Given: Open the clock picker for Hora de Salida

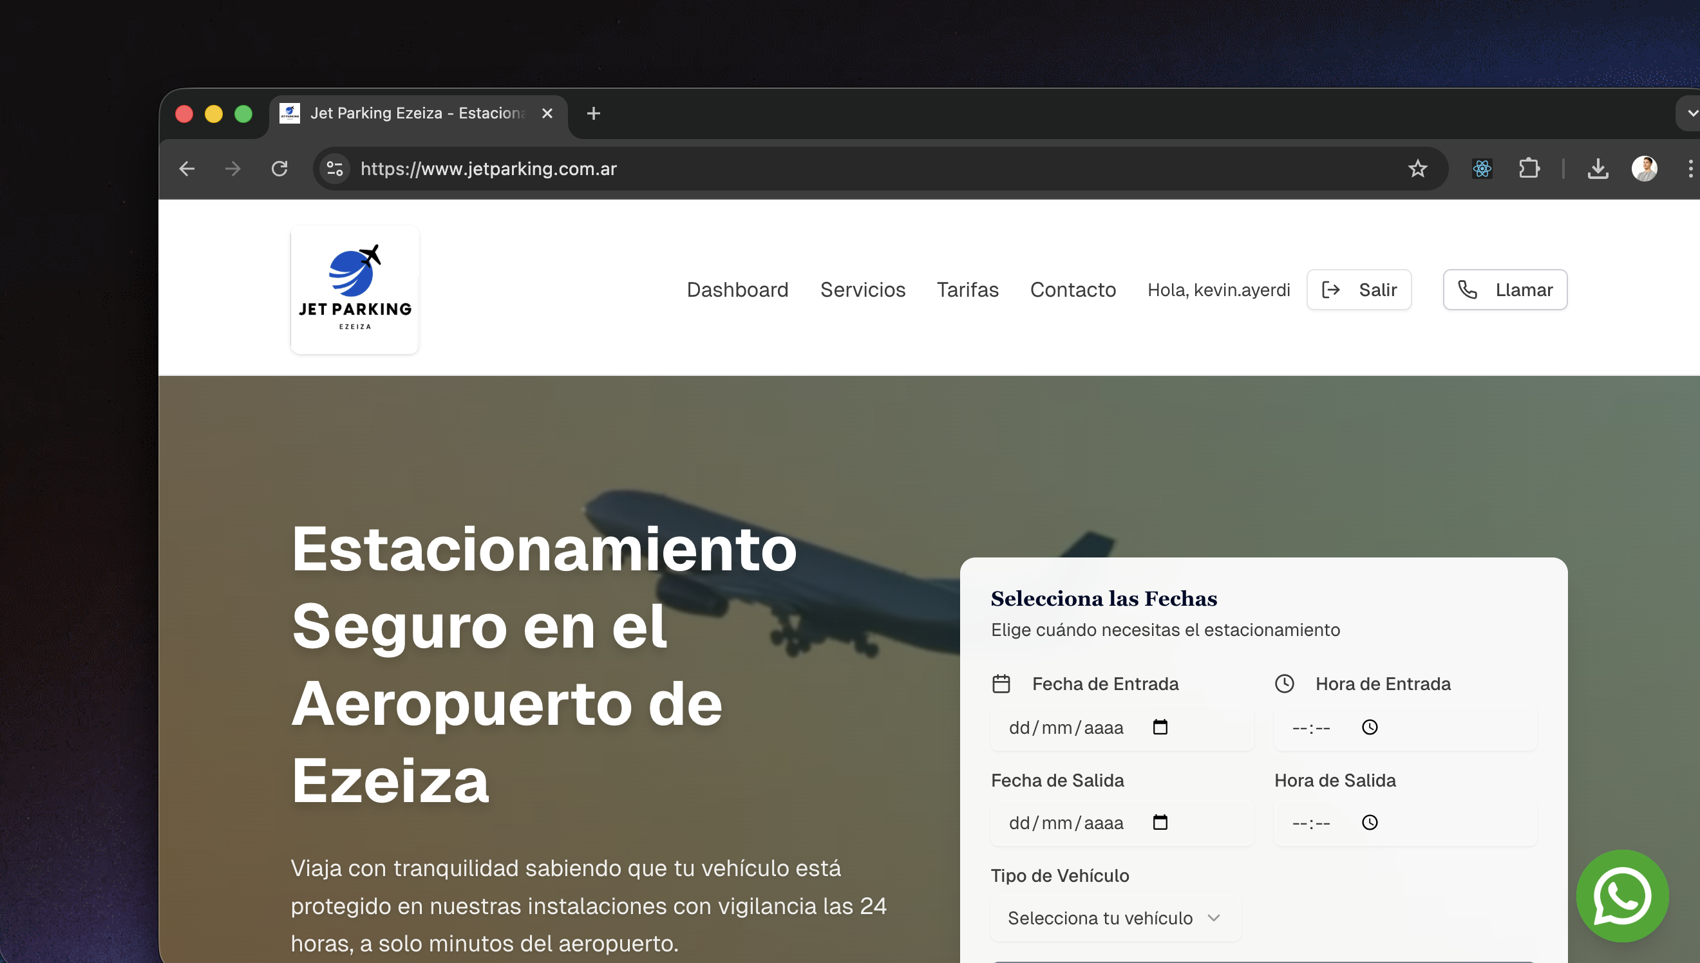Looking at the screenshot, I should pos(1370,822).
